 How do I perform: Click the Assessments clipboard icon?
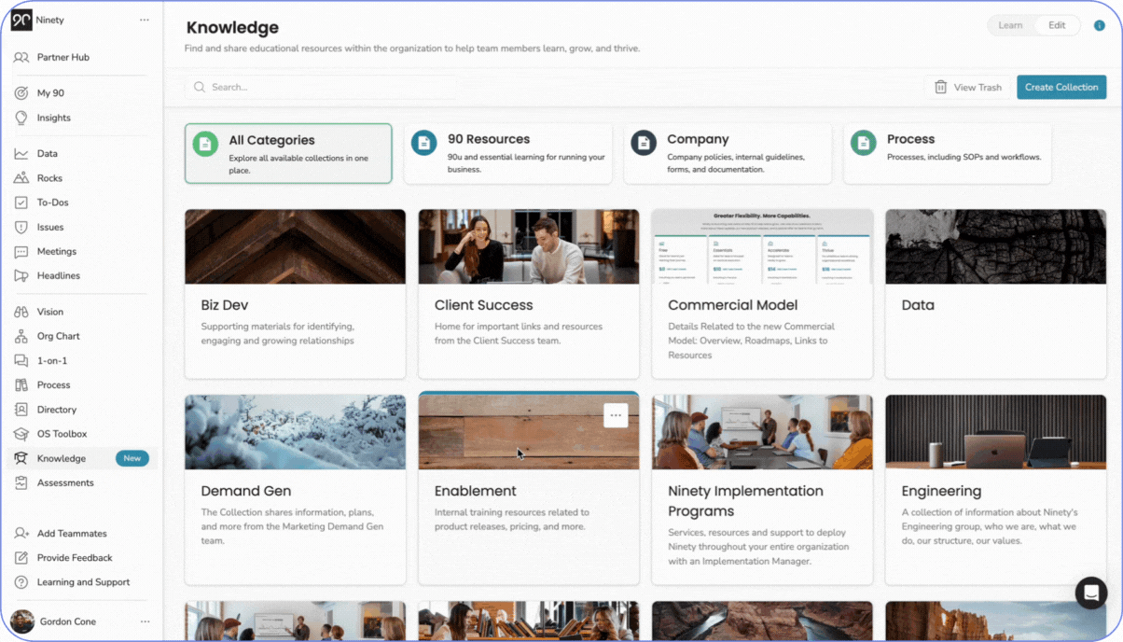pyautogui.click(x=21, y=482)
